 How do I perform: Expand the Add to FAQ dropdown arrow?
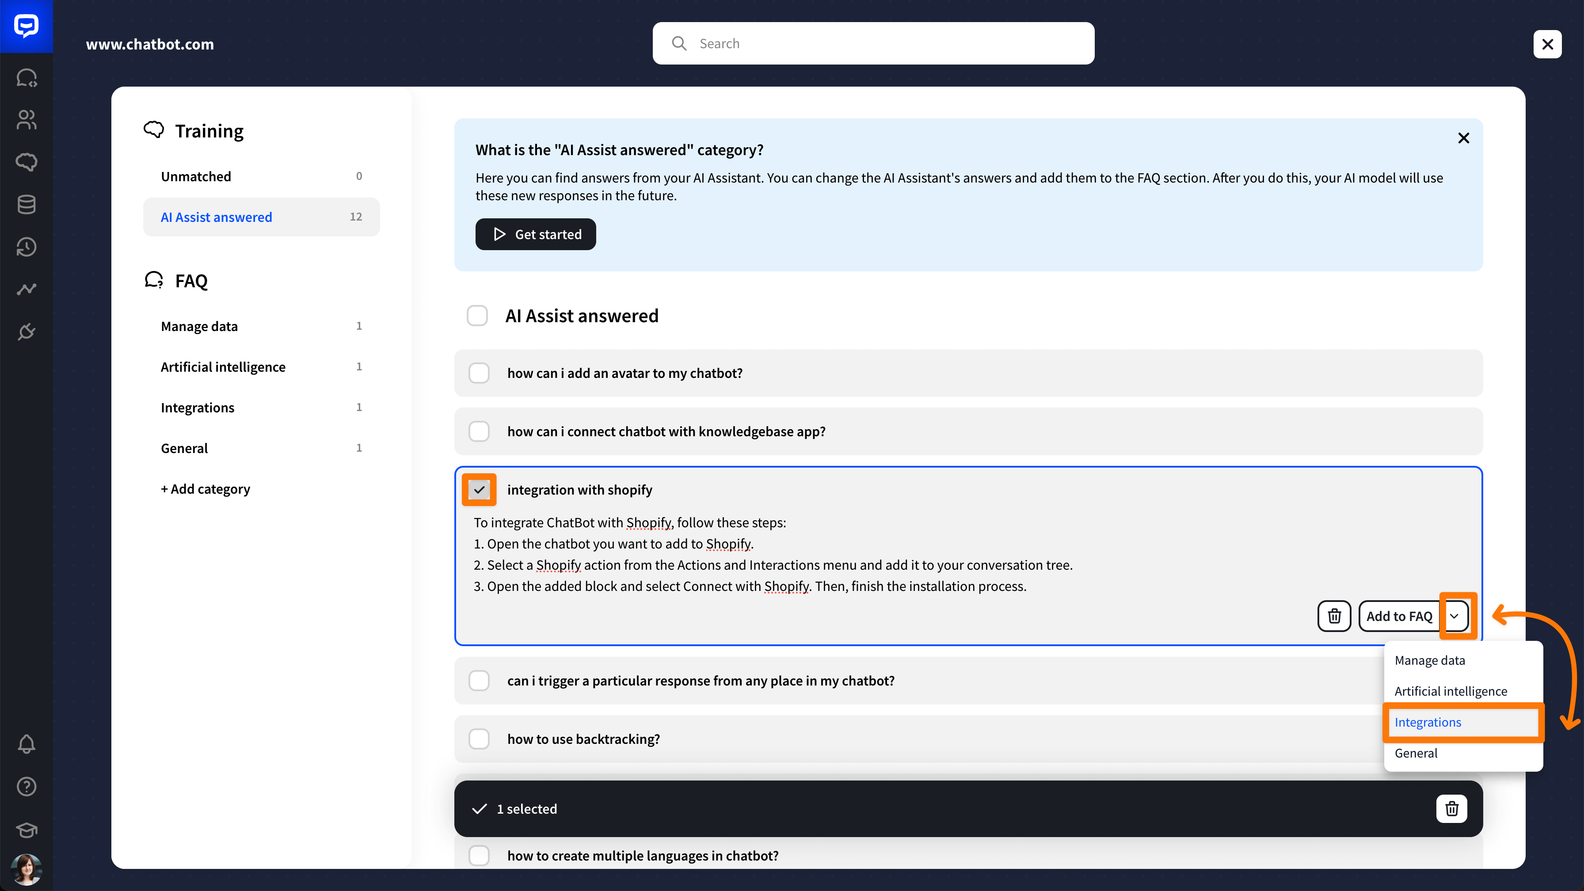coord(1454,616)
